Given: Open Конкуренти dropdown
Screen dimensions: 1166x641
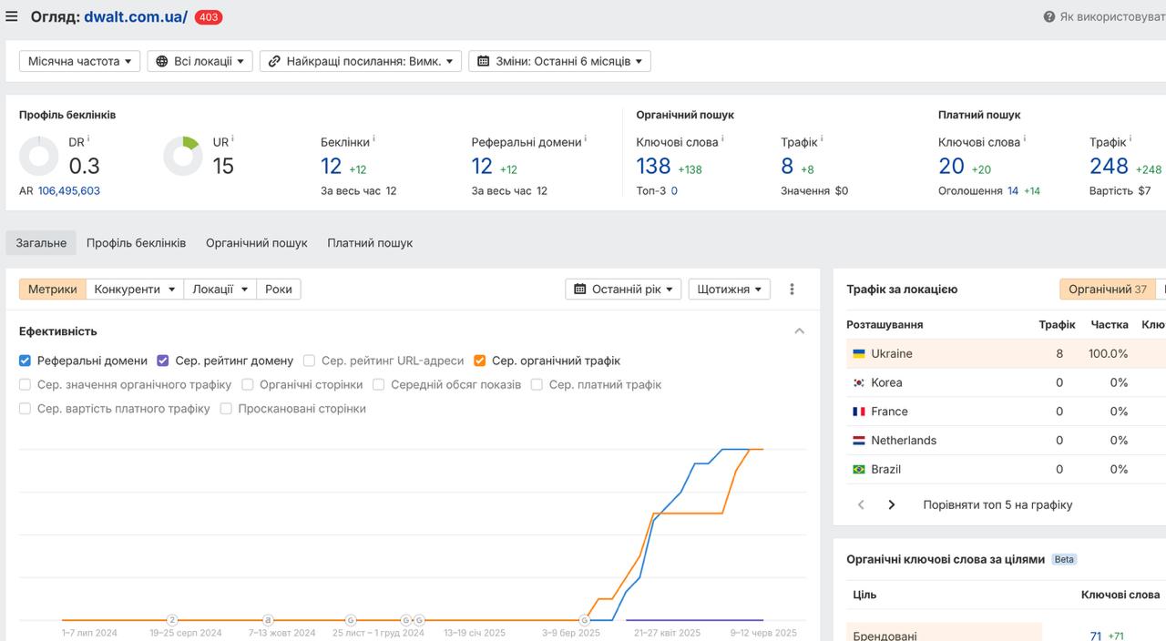Looking at the screenshot, I should click(135, 289).
